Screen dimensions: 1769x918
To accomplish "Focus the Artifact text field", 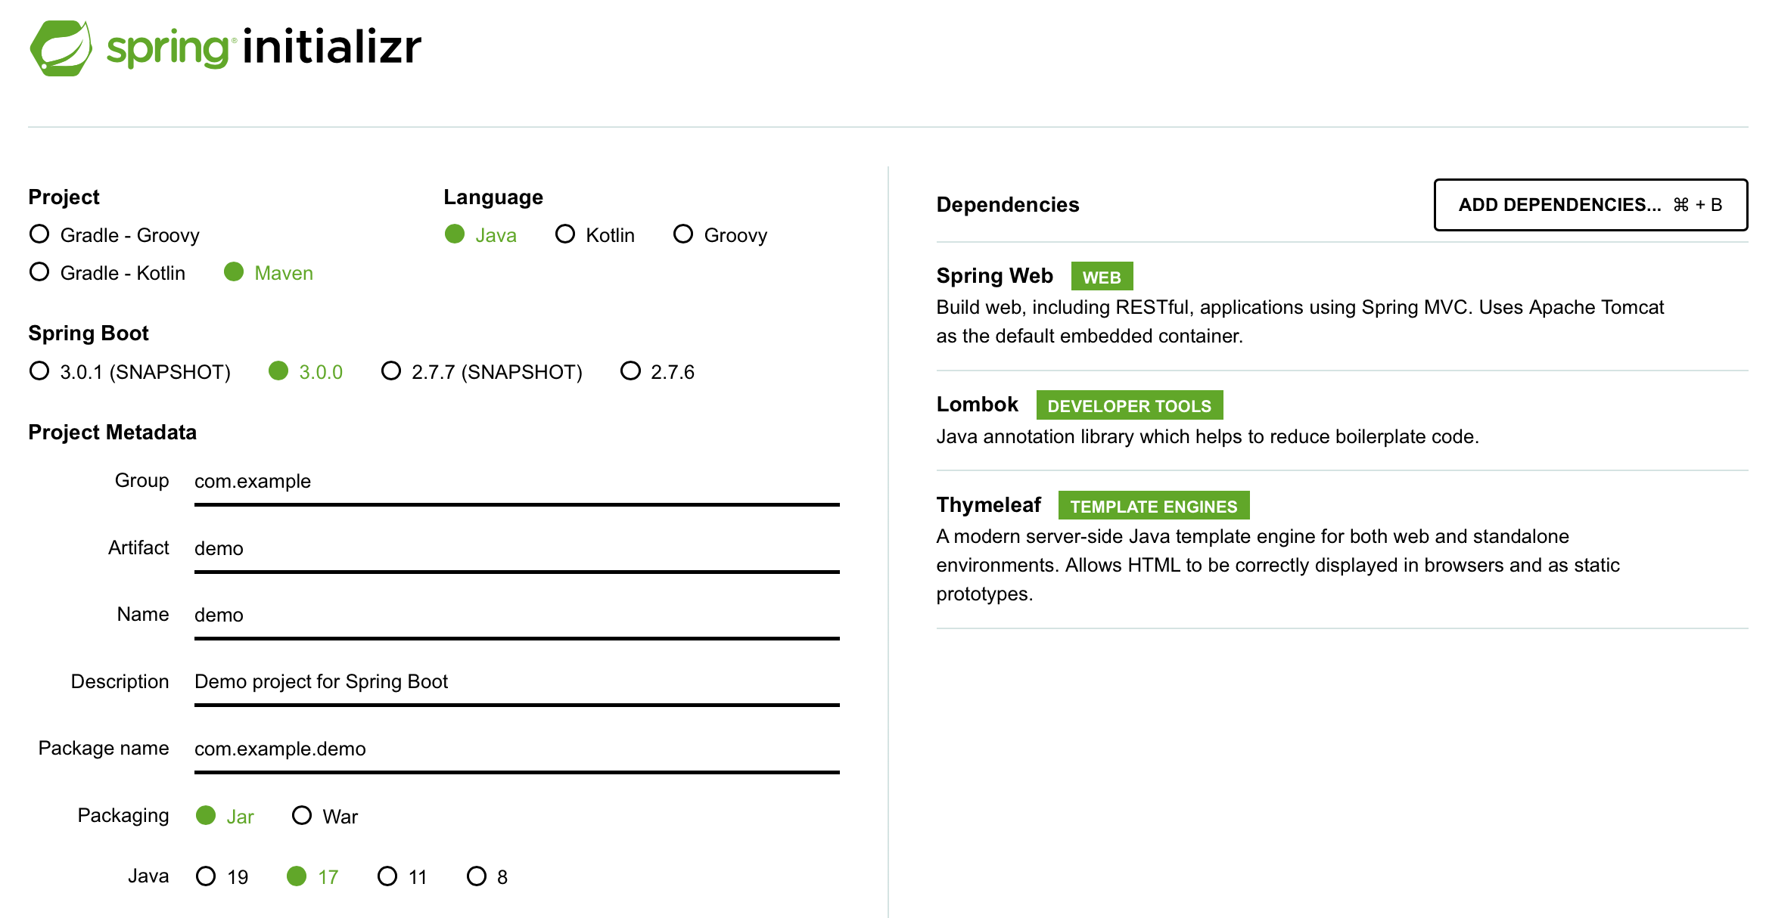I will point(516,548).
